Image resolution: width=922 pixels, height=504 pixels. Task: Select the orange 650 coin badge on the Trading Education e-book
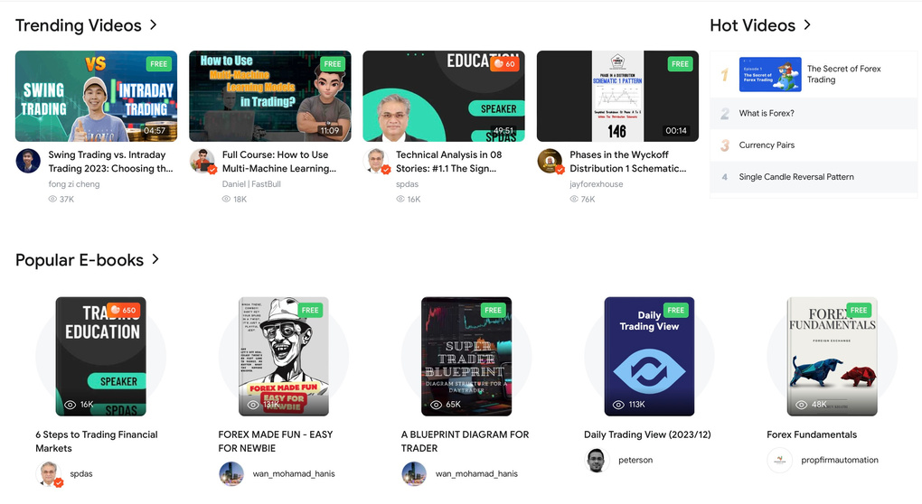tap(124, 310)
